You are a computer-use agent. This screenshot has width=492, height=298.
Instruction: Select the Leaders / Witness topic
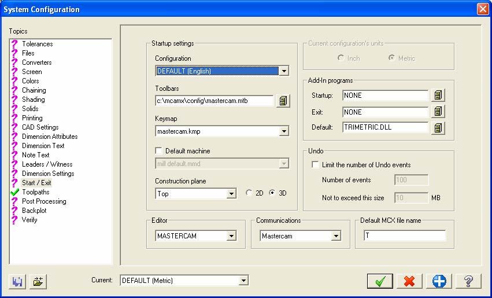tap(47, 164)
